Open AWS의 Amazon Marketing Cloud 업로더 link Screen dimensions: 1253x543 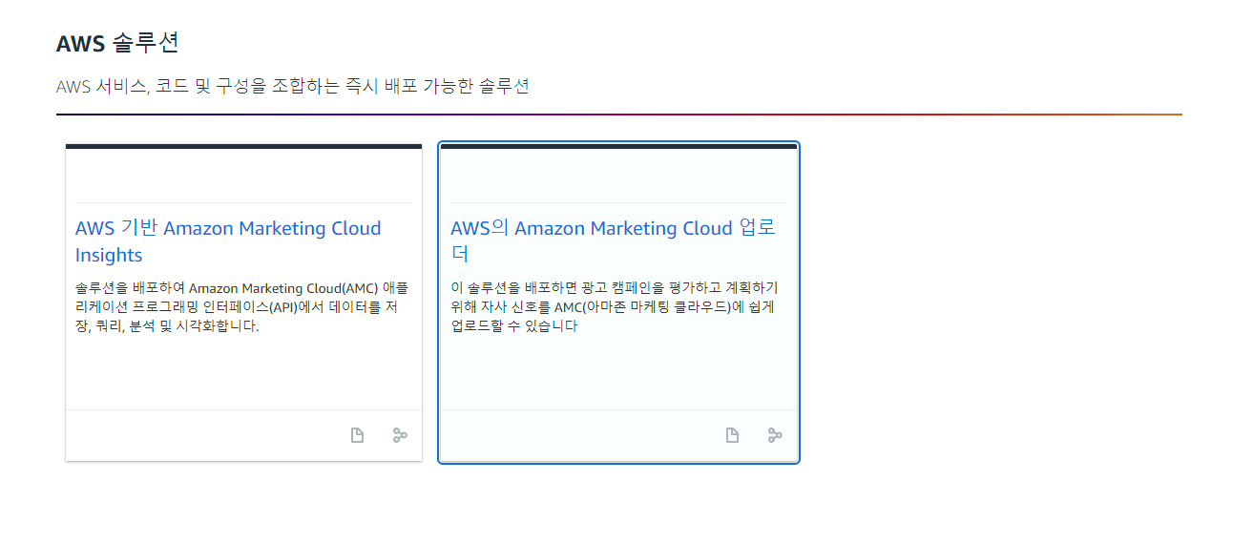613,241
